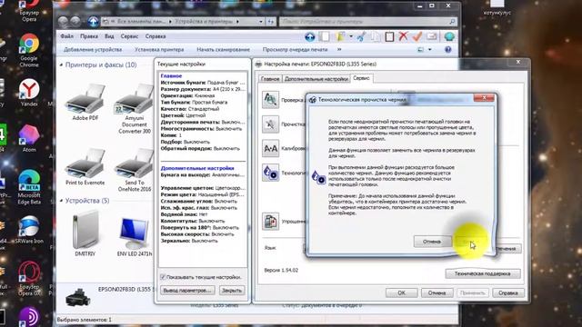582x327 pixels.
Task: Select the ENV LED 2471h monitor
Action: (135, 236)
